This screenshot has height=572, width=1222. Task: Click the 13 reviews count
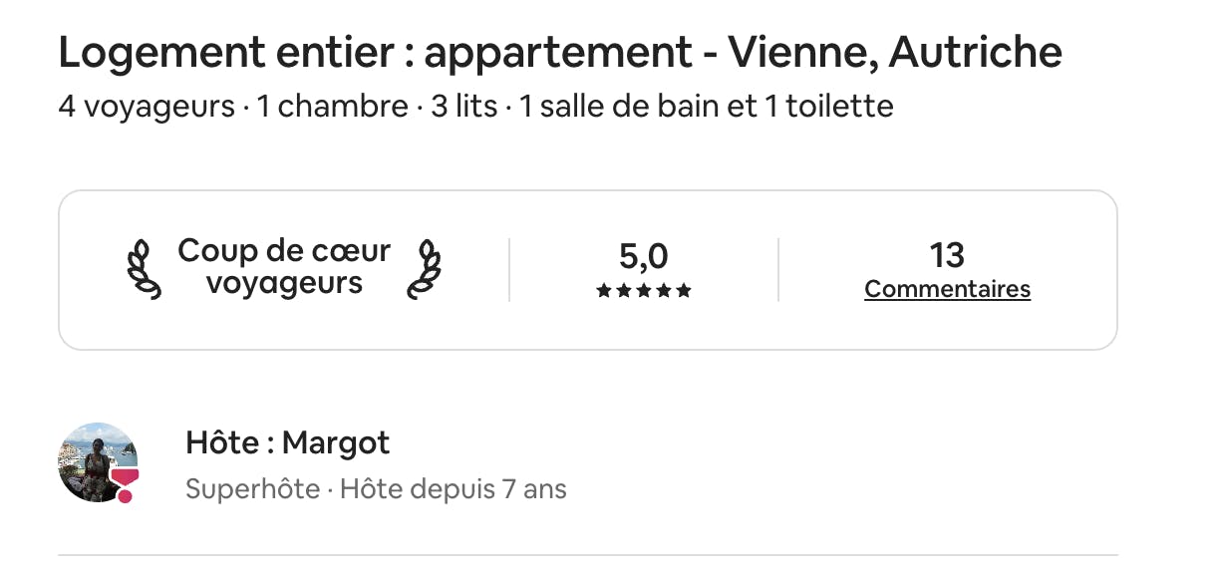(x=947, y=255)
